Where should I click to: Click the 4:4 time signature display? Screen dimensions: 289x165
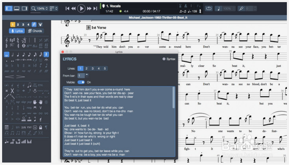point(126,11)
